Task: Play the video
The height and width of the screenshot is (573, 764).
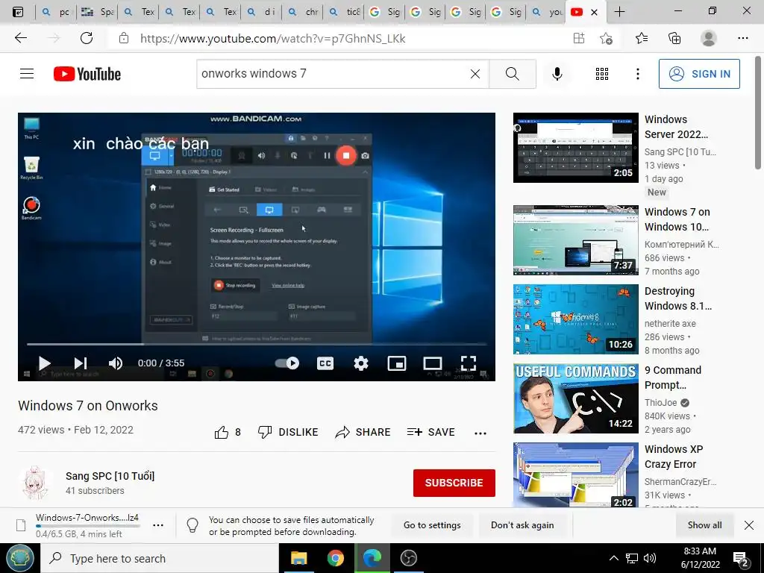Action: click(44, 363)
